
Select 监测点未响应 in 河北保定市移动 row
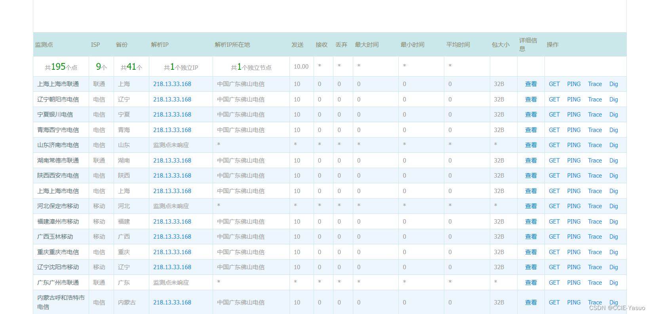[171, 206]
